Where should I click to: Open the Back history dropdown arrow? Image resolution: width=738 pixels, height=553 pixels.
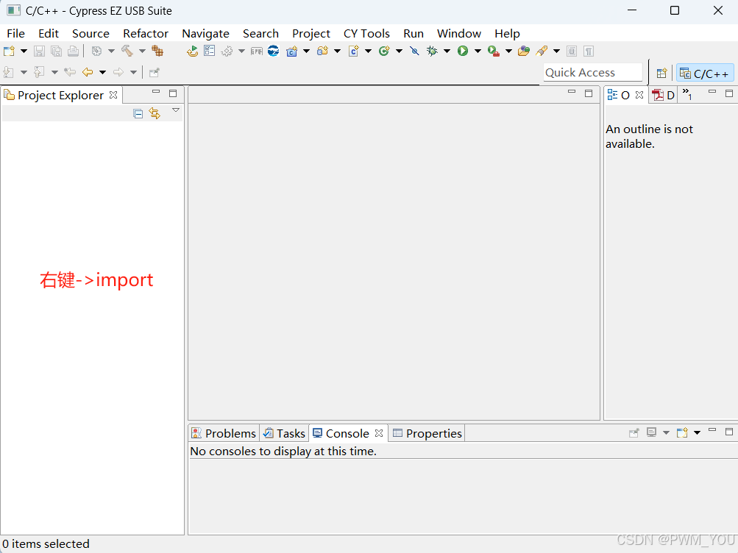click(x=102, y=72)
